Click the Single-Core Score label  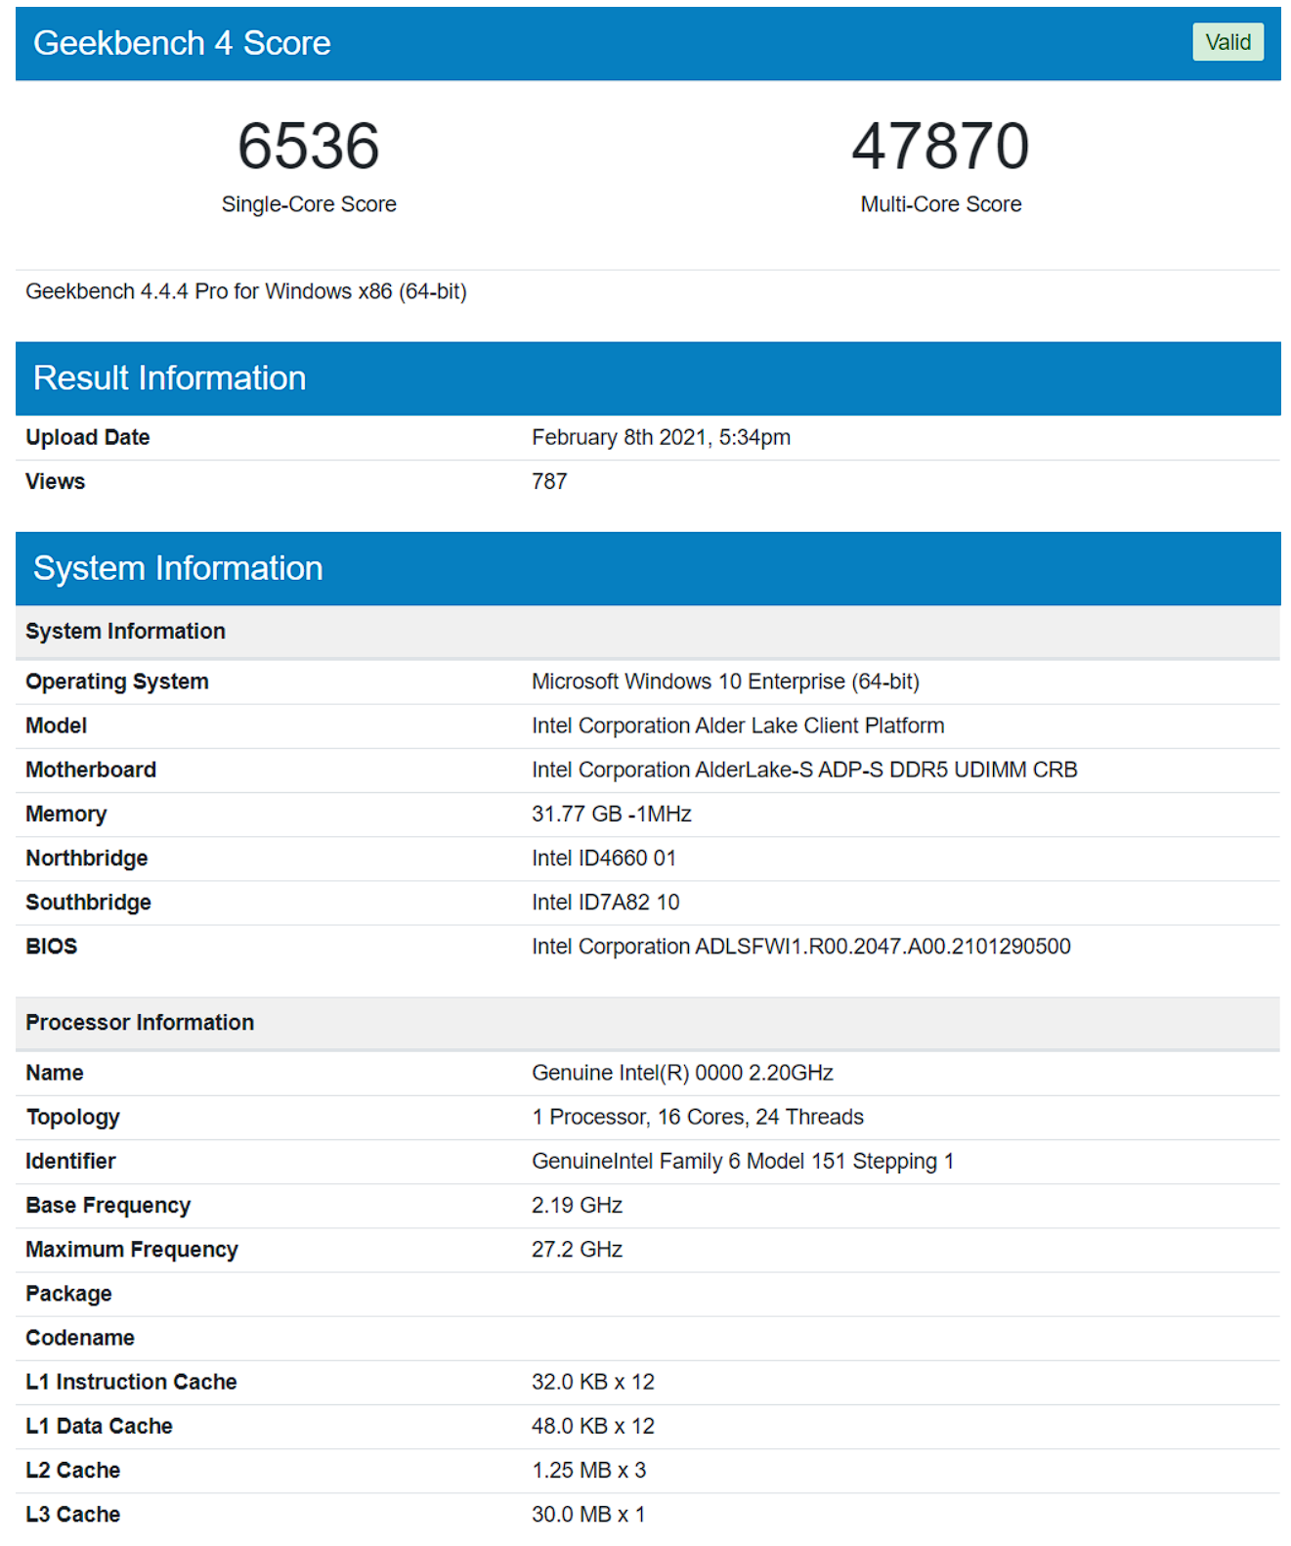point(309,204)
